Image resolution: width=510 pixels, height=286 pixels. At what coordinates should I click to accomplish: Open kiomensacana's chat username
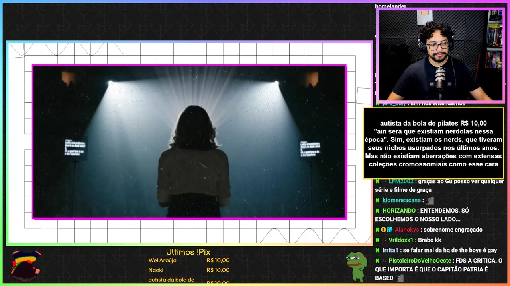click(x=402, y=200)
